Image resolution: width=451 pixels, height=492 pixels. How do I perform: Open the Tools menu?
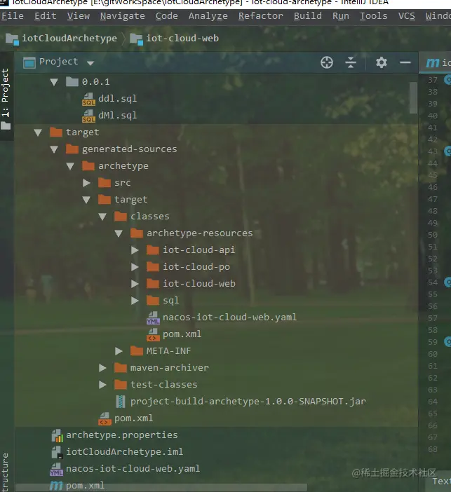click(373, 16)
